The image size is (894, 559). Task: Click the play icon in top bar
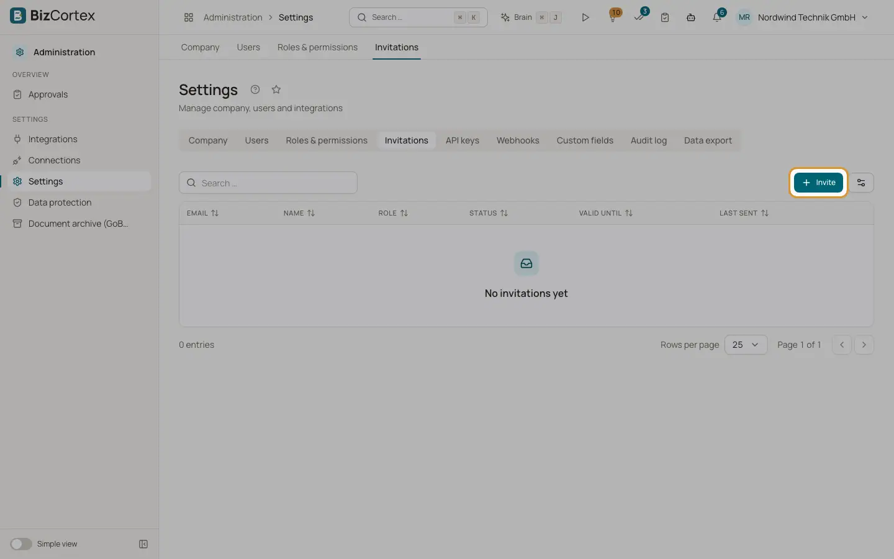click(585, 17)
